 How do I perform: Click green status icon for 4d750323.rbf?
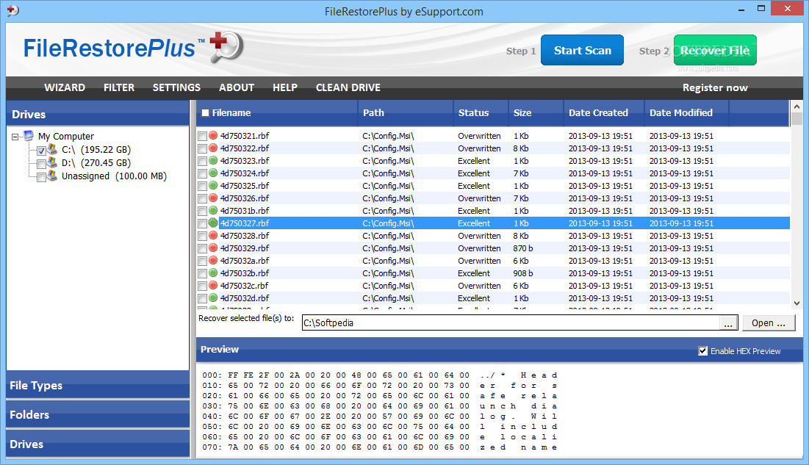(x=213, y=160)
